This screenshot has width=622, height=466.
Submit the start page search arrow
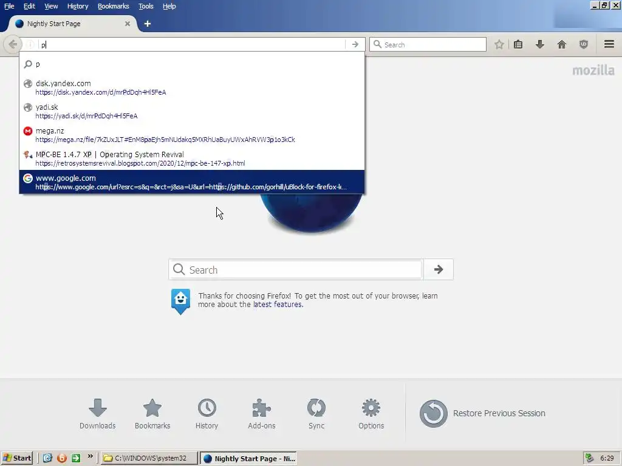pos(439,269)
